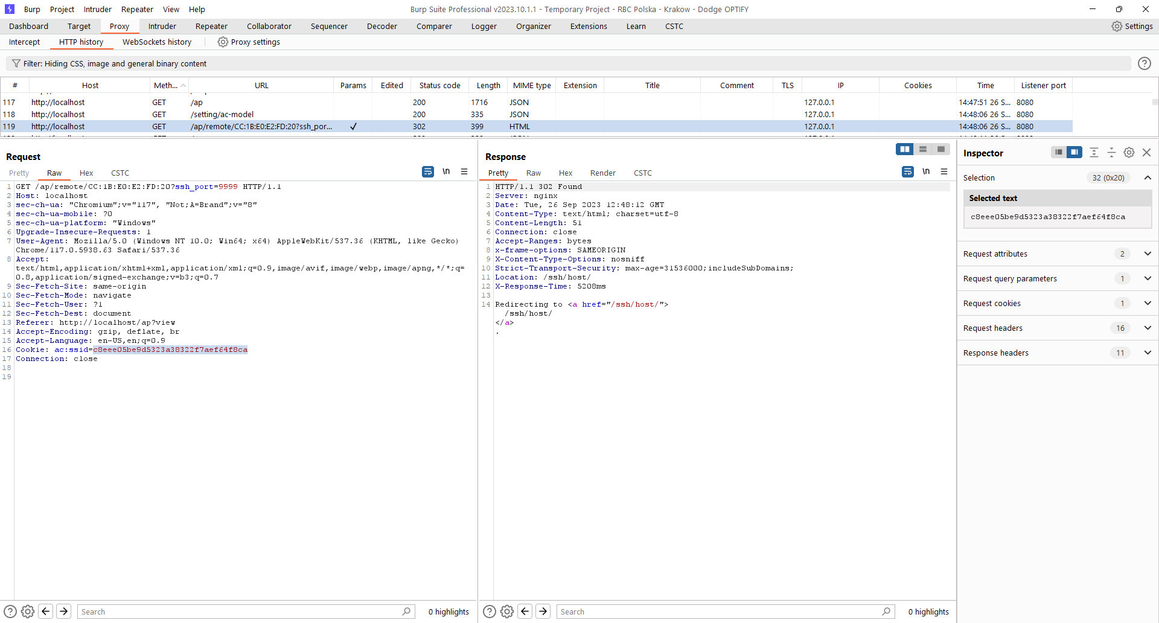Viewport: 1159px width, 623px height.
Task: Open Request search settings gear
Action: [28, 612]
